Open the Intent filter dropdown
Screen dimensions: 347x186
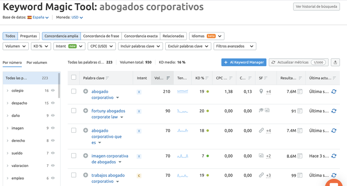(69, 46)
